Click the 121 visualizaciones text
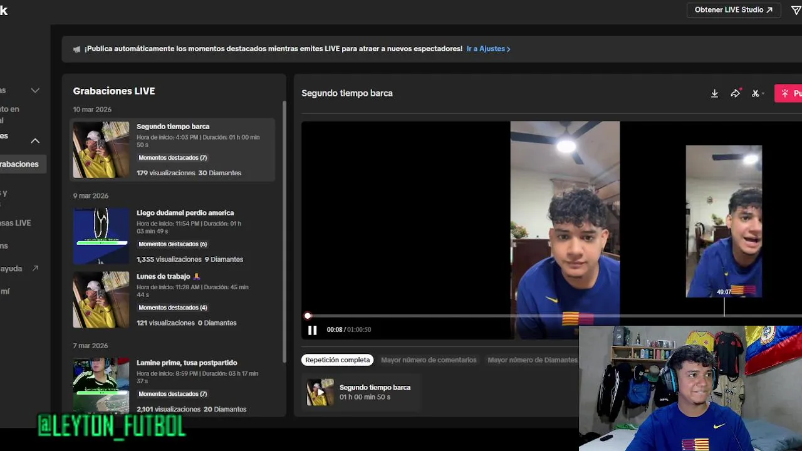 point(165,323)
